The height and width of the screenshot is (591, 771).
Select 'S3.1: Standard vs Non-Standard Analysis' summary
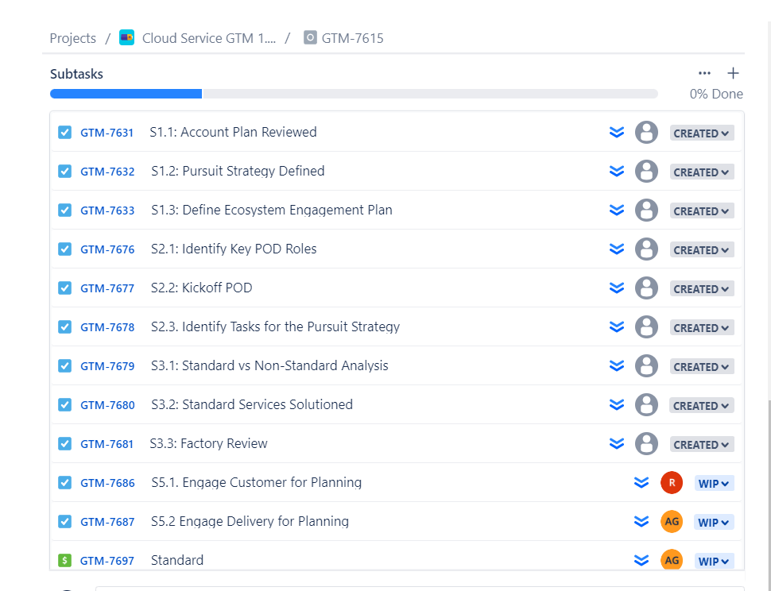(x=269, y=365)
